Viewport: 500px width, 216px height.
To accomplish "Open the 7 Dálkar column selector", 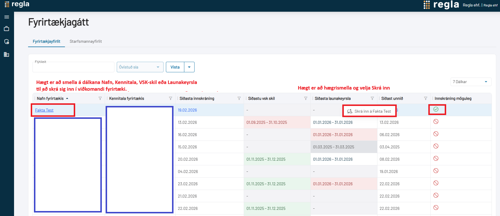I will tap(470, 82).
